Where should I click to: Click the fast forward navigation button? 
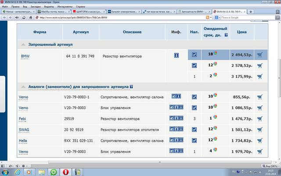[x=17, y=18]
